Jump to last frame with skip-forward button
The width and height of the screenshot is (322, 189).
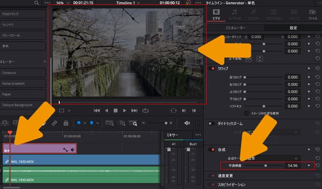[134, 111]
